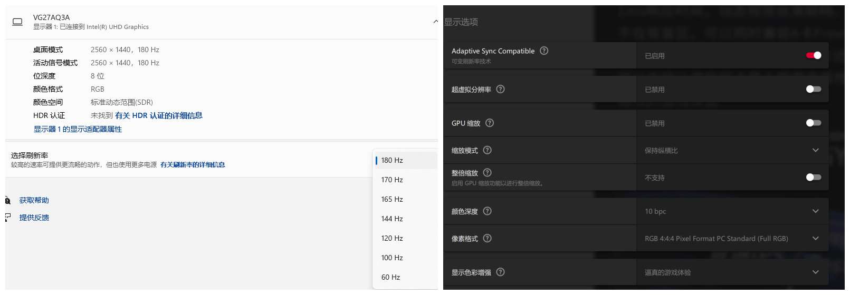Click help icon beside 整倍缩放
Viewport: 850px width, 295px height.
click(487, 173)
